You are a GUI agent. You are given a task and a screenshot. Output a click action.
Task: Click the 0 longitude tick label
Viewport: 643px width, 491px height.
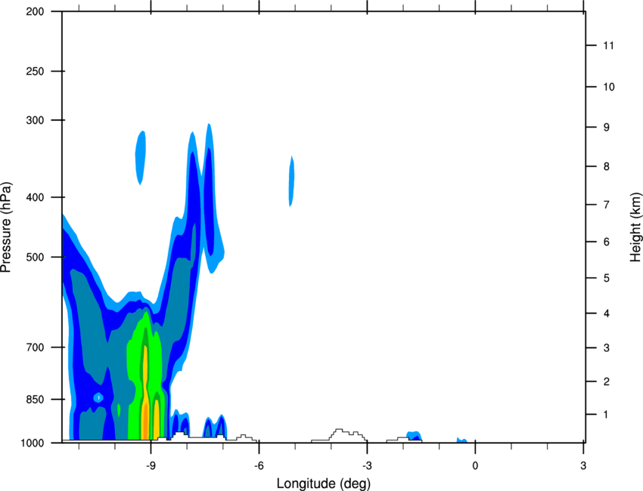point(475,465)
